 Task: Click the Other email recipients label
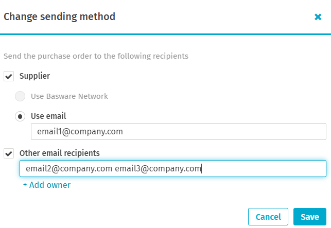point(60,153)
